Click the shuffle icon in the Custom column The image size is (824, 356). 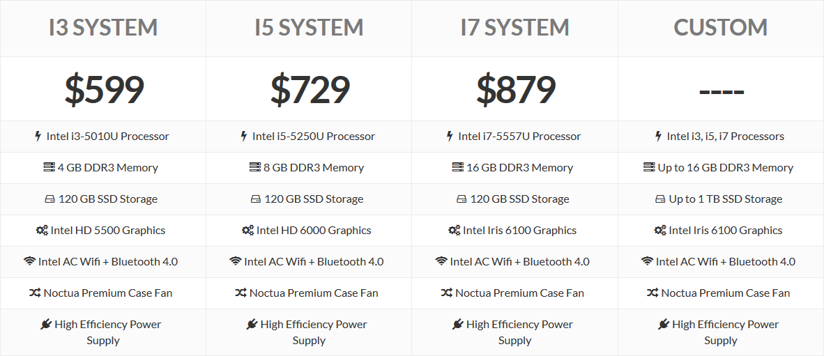(653, 293)
